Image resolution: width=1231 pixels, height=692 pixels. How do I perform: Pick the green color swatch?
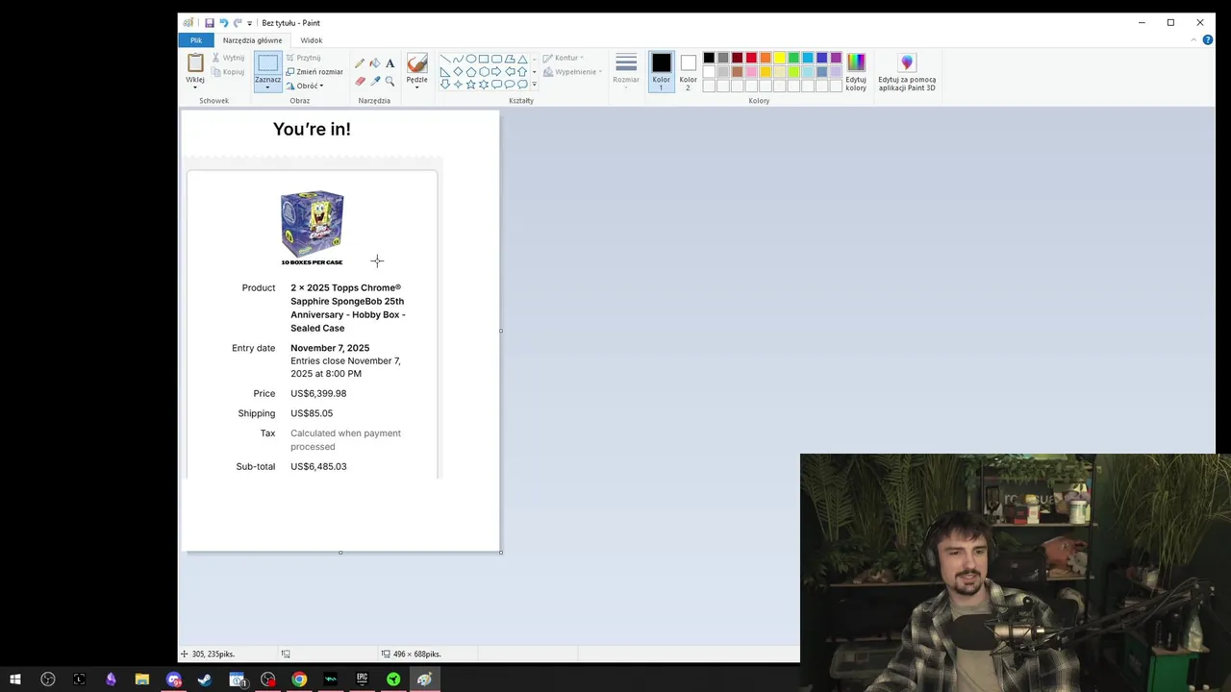click(793, 58)
